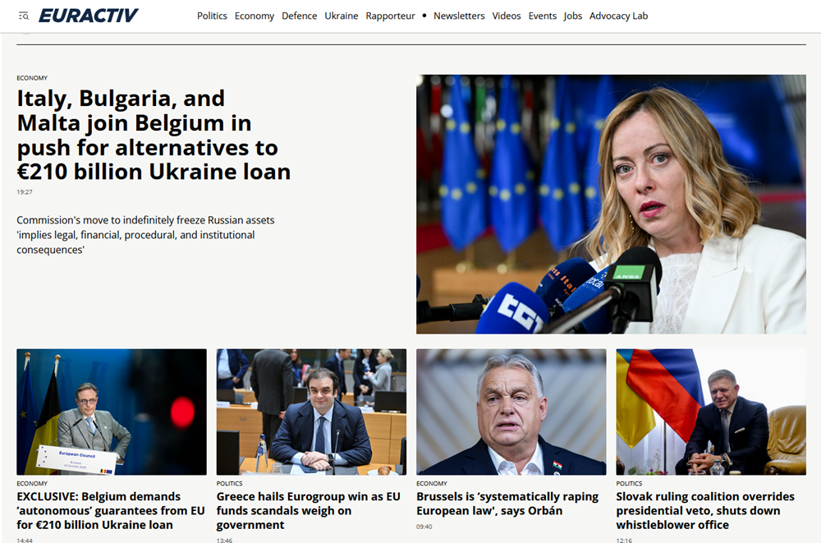Go to the Videos page
This screenshot has width=821, height=543.
click(507, 16)
